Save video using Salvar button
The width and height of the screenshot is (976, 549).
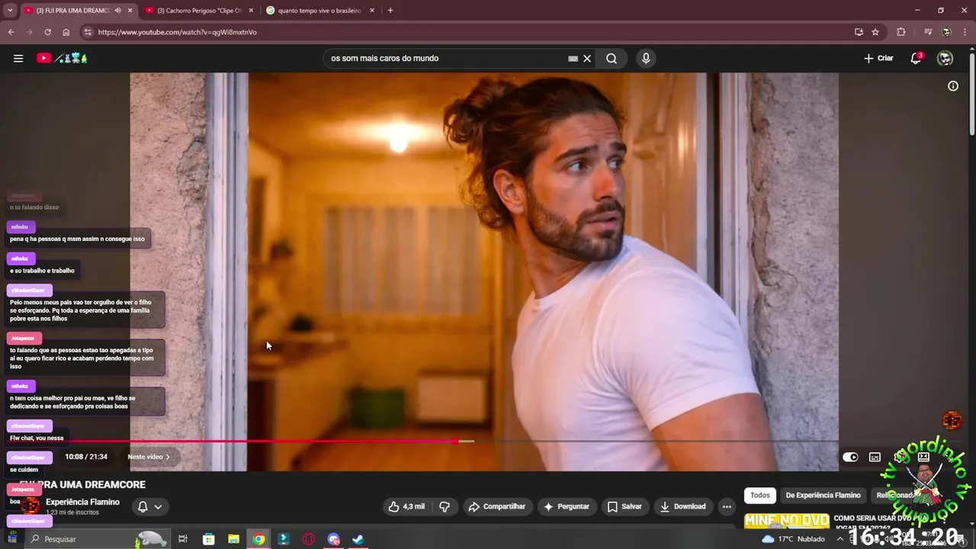pyautogui.click(x=624, y=506)
